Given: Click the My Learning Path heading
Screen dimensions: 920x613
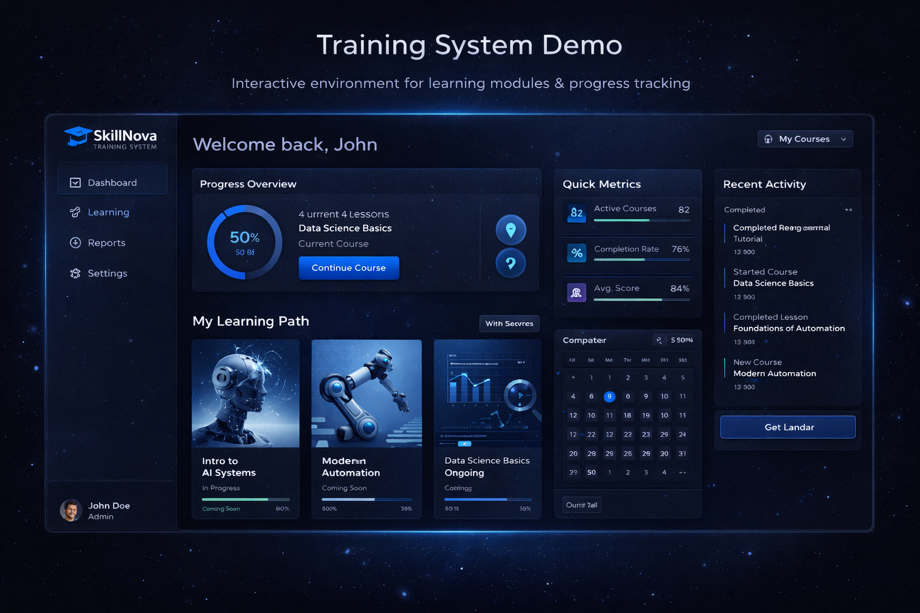Looking at the screenshot, I should (251, 321).
